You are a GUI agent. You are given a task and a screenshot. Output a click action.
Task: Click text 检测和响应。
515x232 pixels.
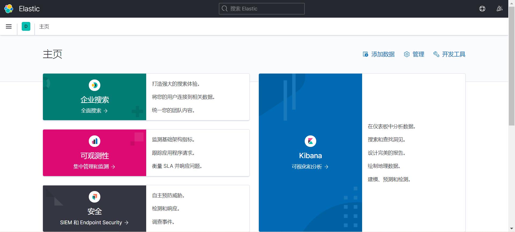(x=166, y=209)
